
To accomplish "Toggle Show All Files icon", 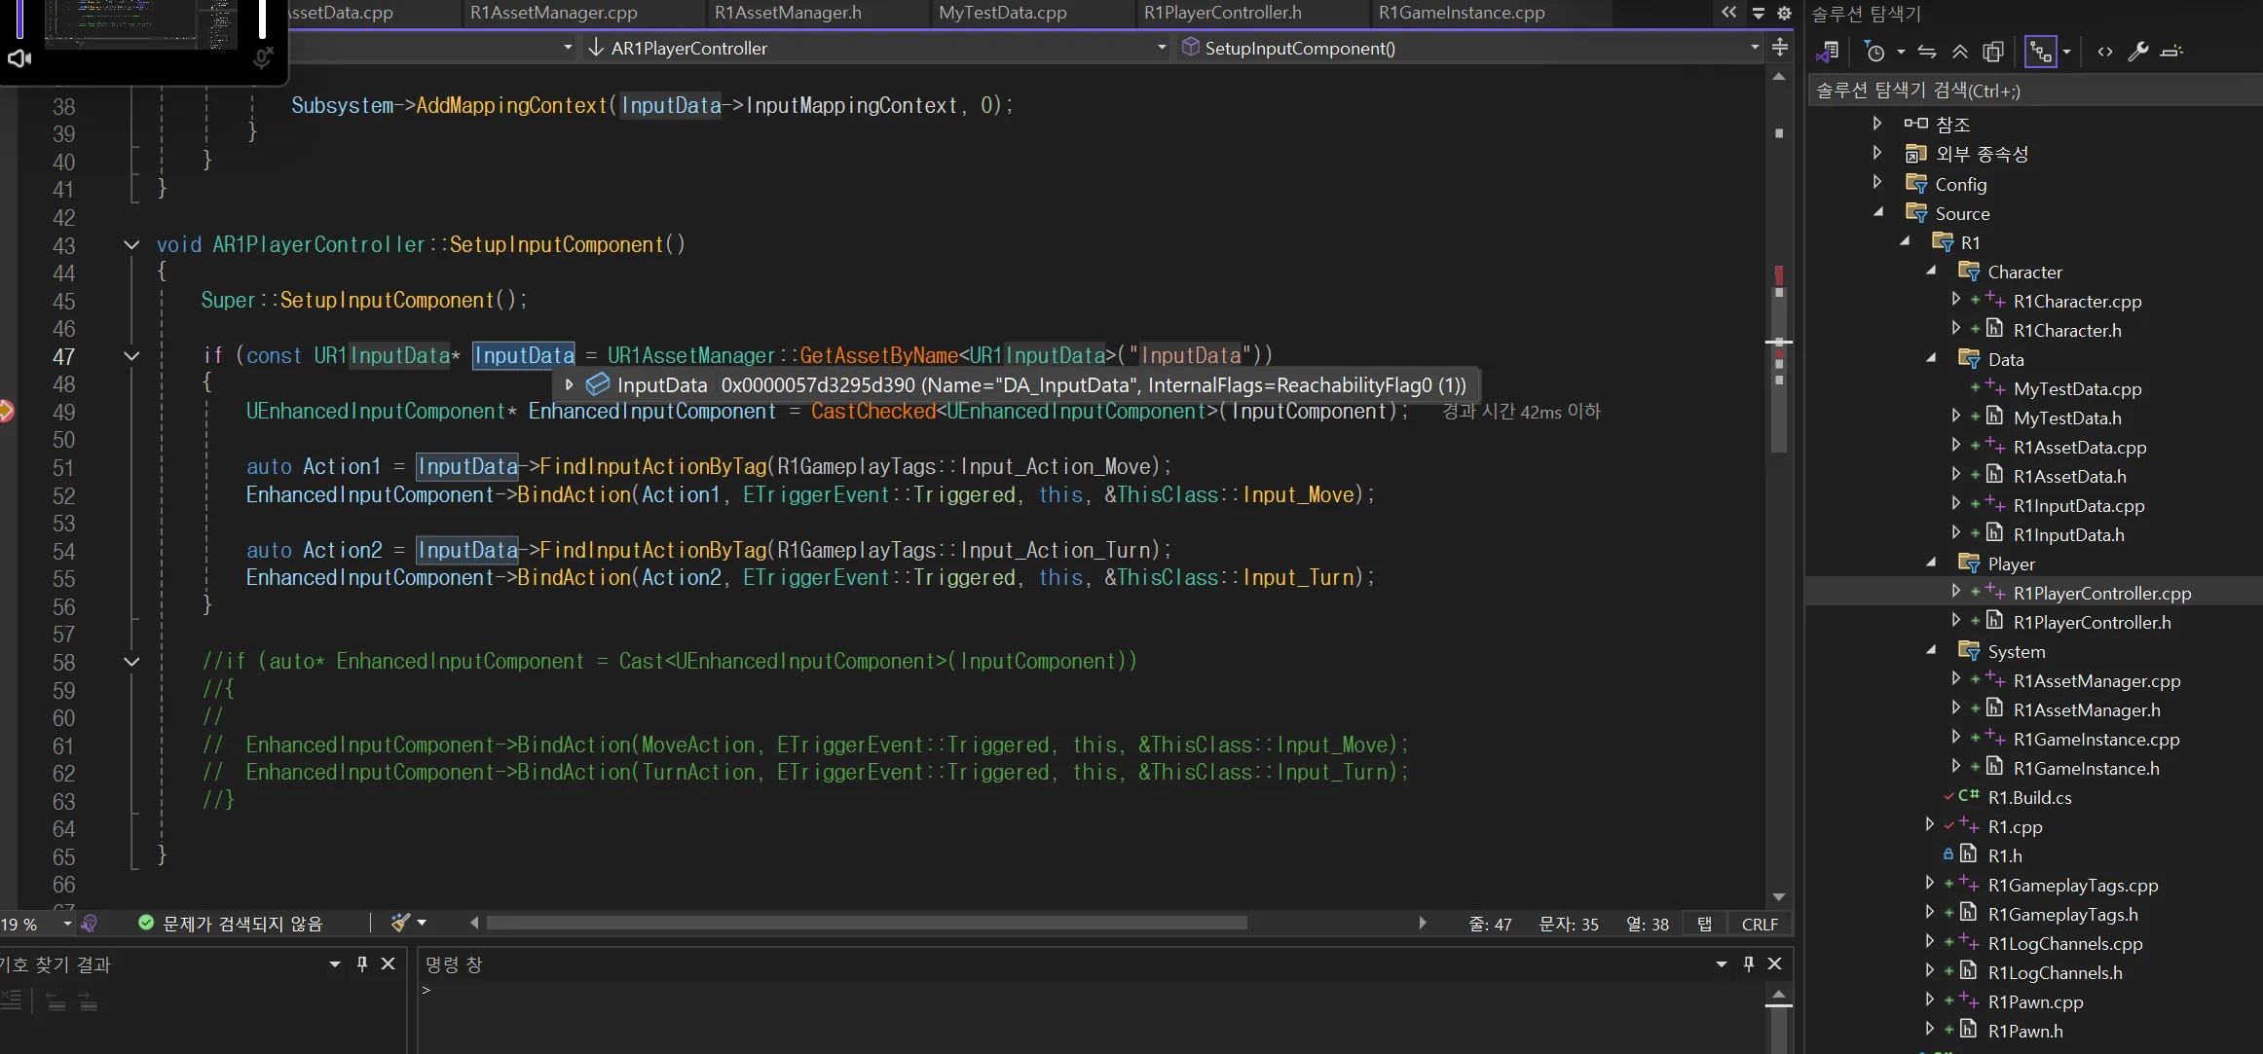I will click(x=1993, y=52).
